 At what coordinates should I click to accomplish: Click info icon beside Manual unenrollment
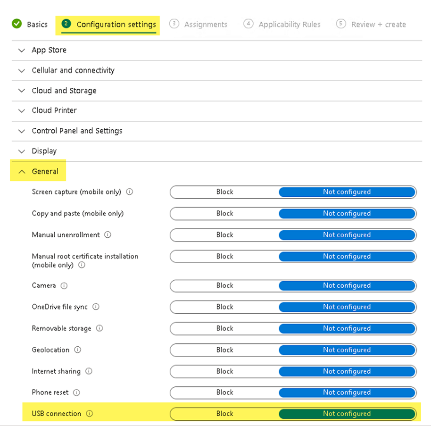(x=108, y=234)
